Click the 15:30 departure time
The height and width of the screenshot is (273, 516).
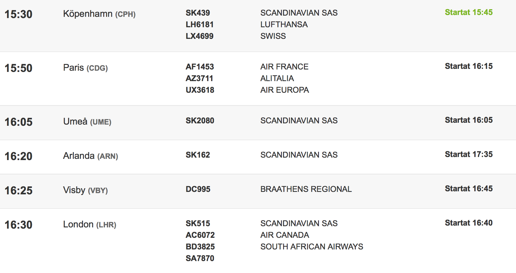click(18, 14)
